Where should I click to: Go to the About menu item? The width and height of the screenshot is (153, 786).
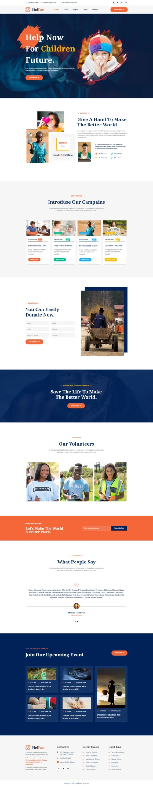tap(66, 10)
